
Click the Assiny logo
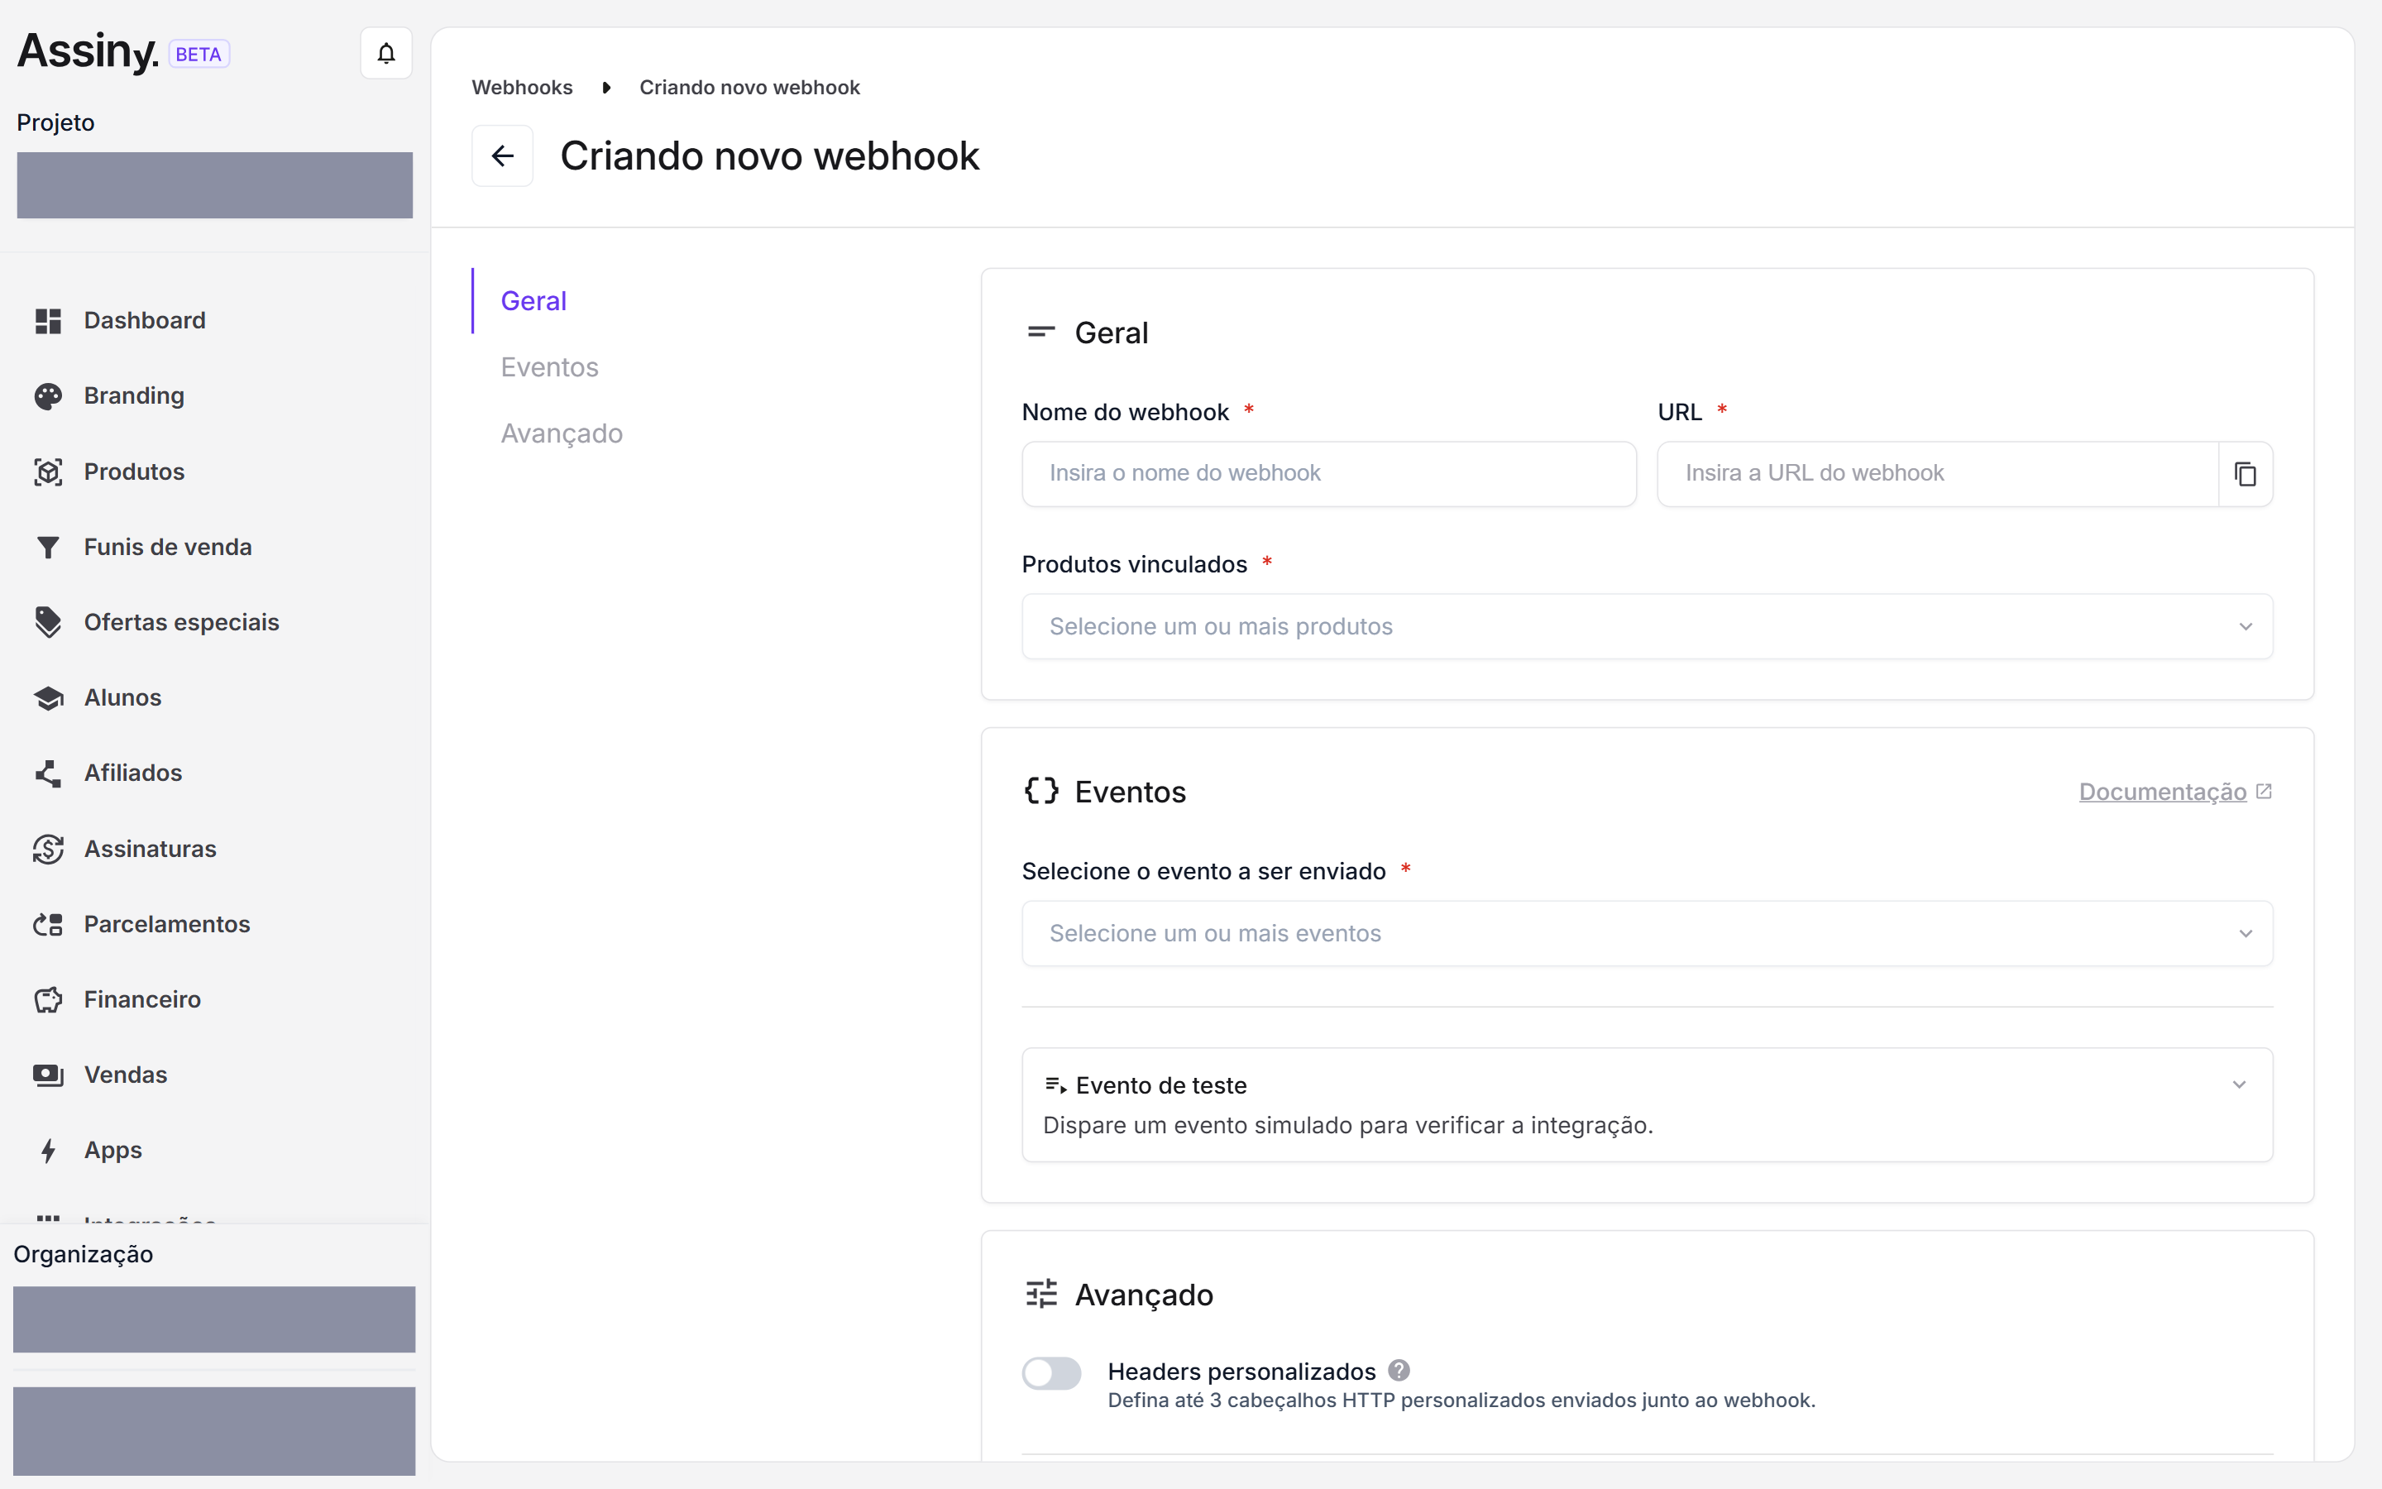pyautogui.click(x=88, y=51)
